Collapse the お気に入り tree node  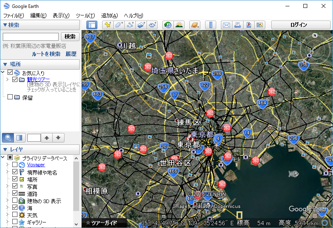[x=3, y=72]
